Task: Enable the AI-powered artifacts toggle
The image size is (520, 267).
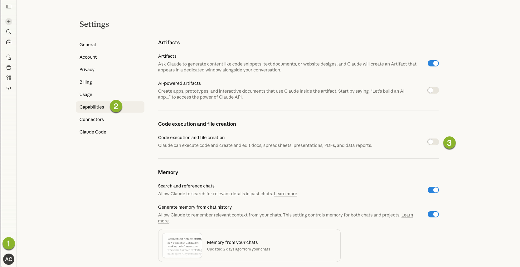Action: [433, 90]
